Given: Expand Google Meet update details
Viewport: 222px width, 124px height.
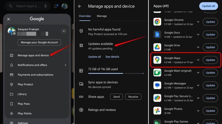Looking at the screenshot, I should click(198, 73).
